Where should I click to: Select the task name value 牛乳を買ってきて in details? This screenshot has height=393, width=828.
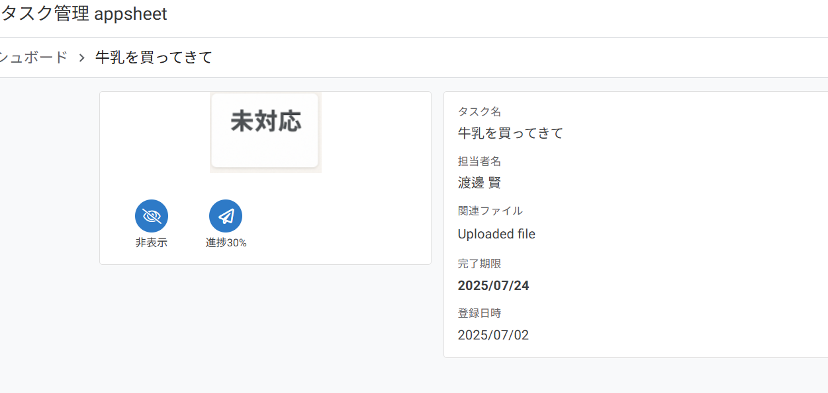(510, 133)
